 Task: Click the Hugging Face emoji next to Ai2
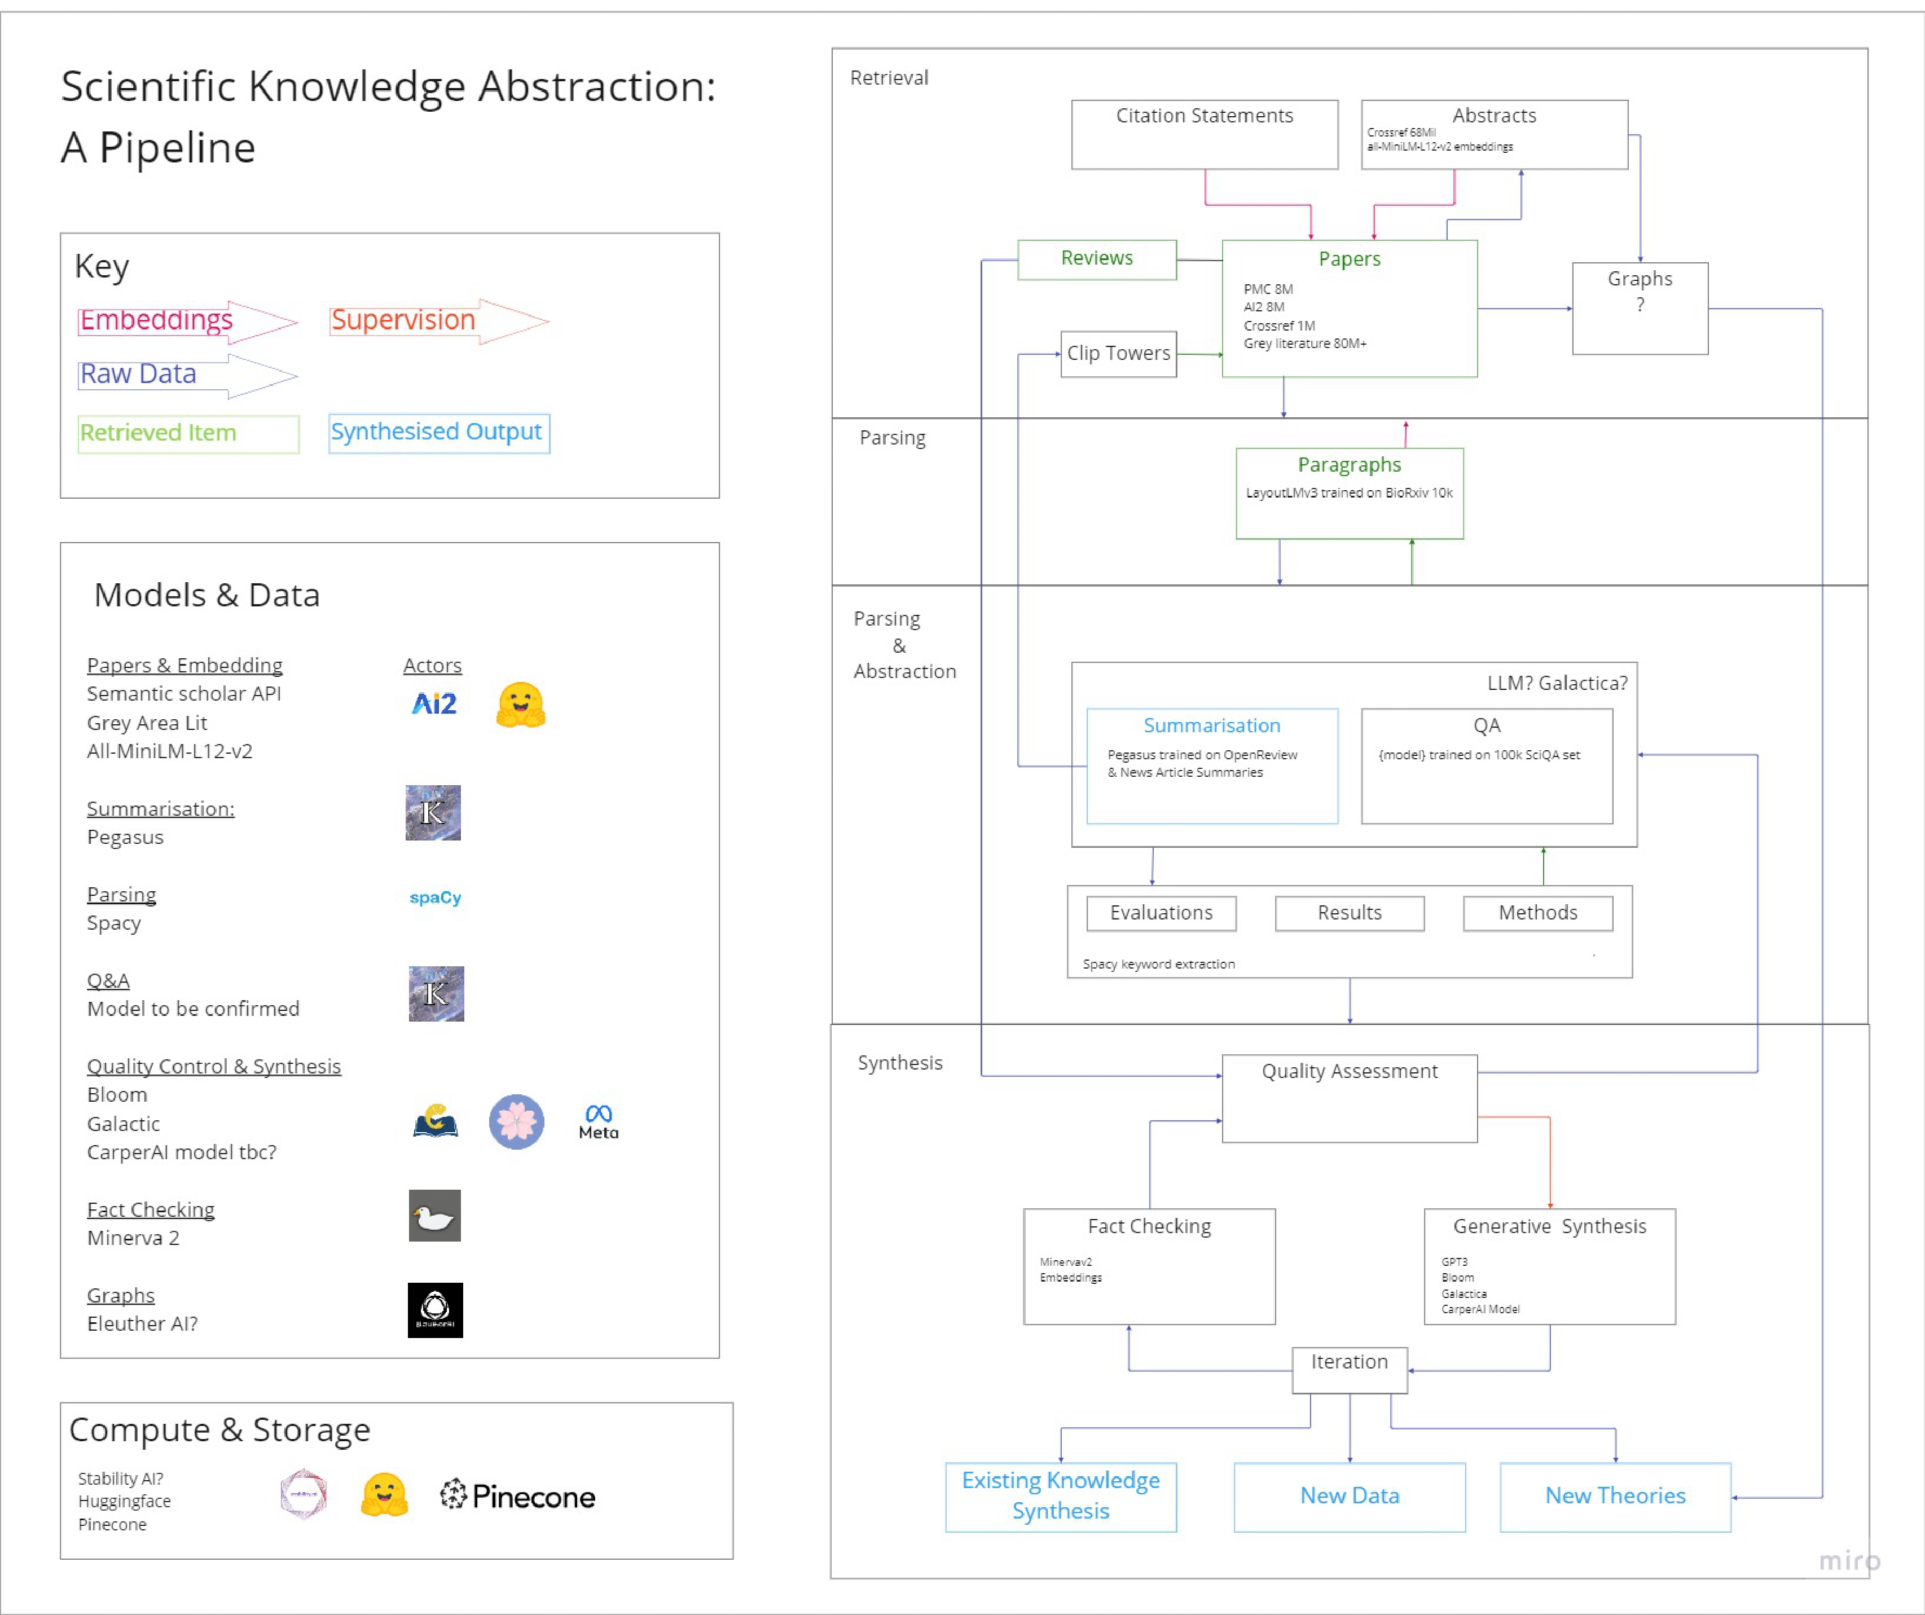tap(521, 705)
